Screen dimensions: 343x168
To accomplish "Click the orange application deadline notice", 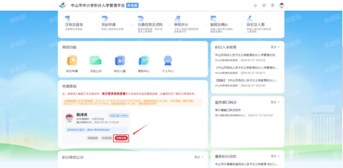I will 132,102.
